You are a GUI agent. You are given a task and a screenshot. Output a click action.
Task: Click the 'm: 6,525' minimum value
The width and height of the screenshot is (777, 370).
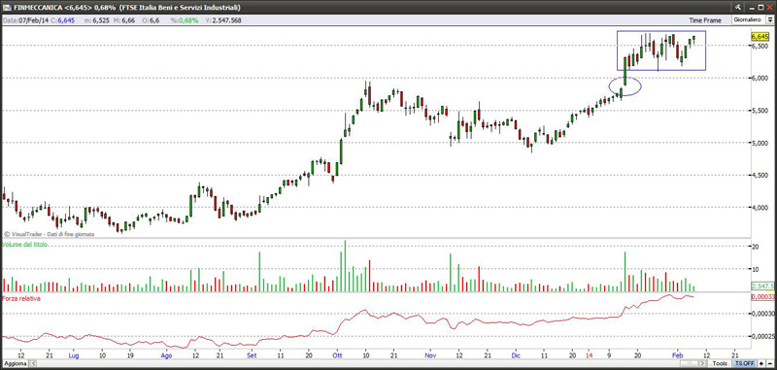95,20
